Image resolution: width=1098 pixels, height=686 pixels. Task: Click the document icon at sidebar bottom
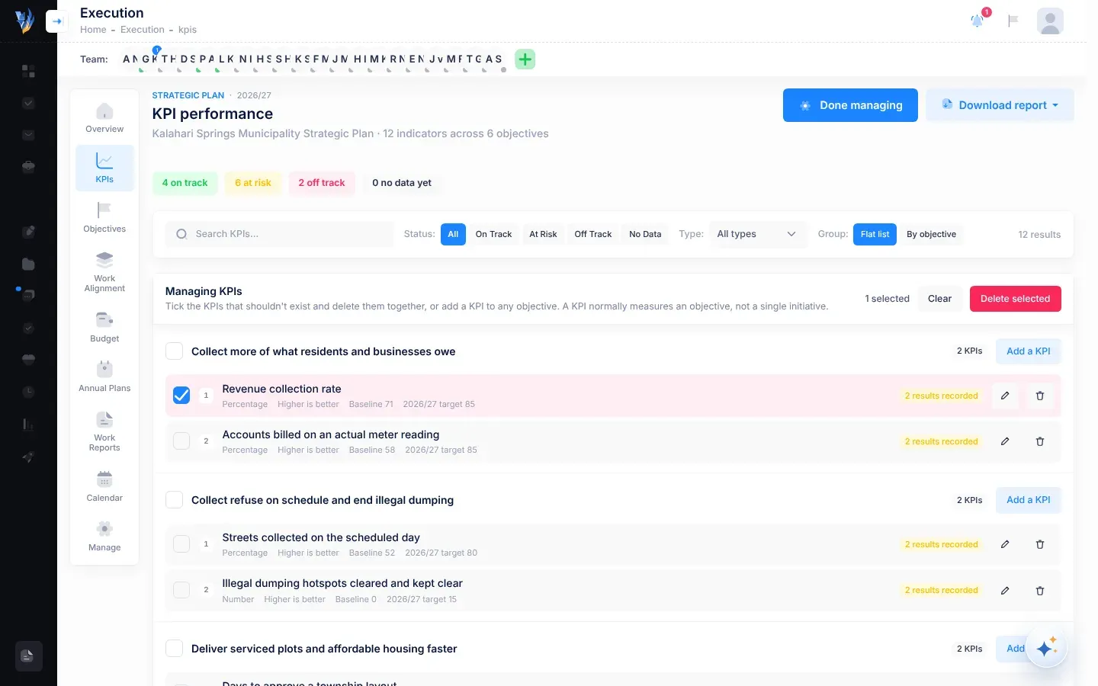28,656
